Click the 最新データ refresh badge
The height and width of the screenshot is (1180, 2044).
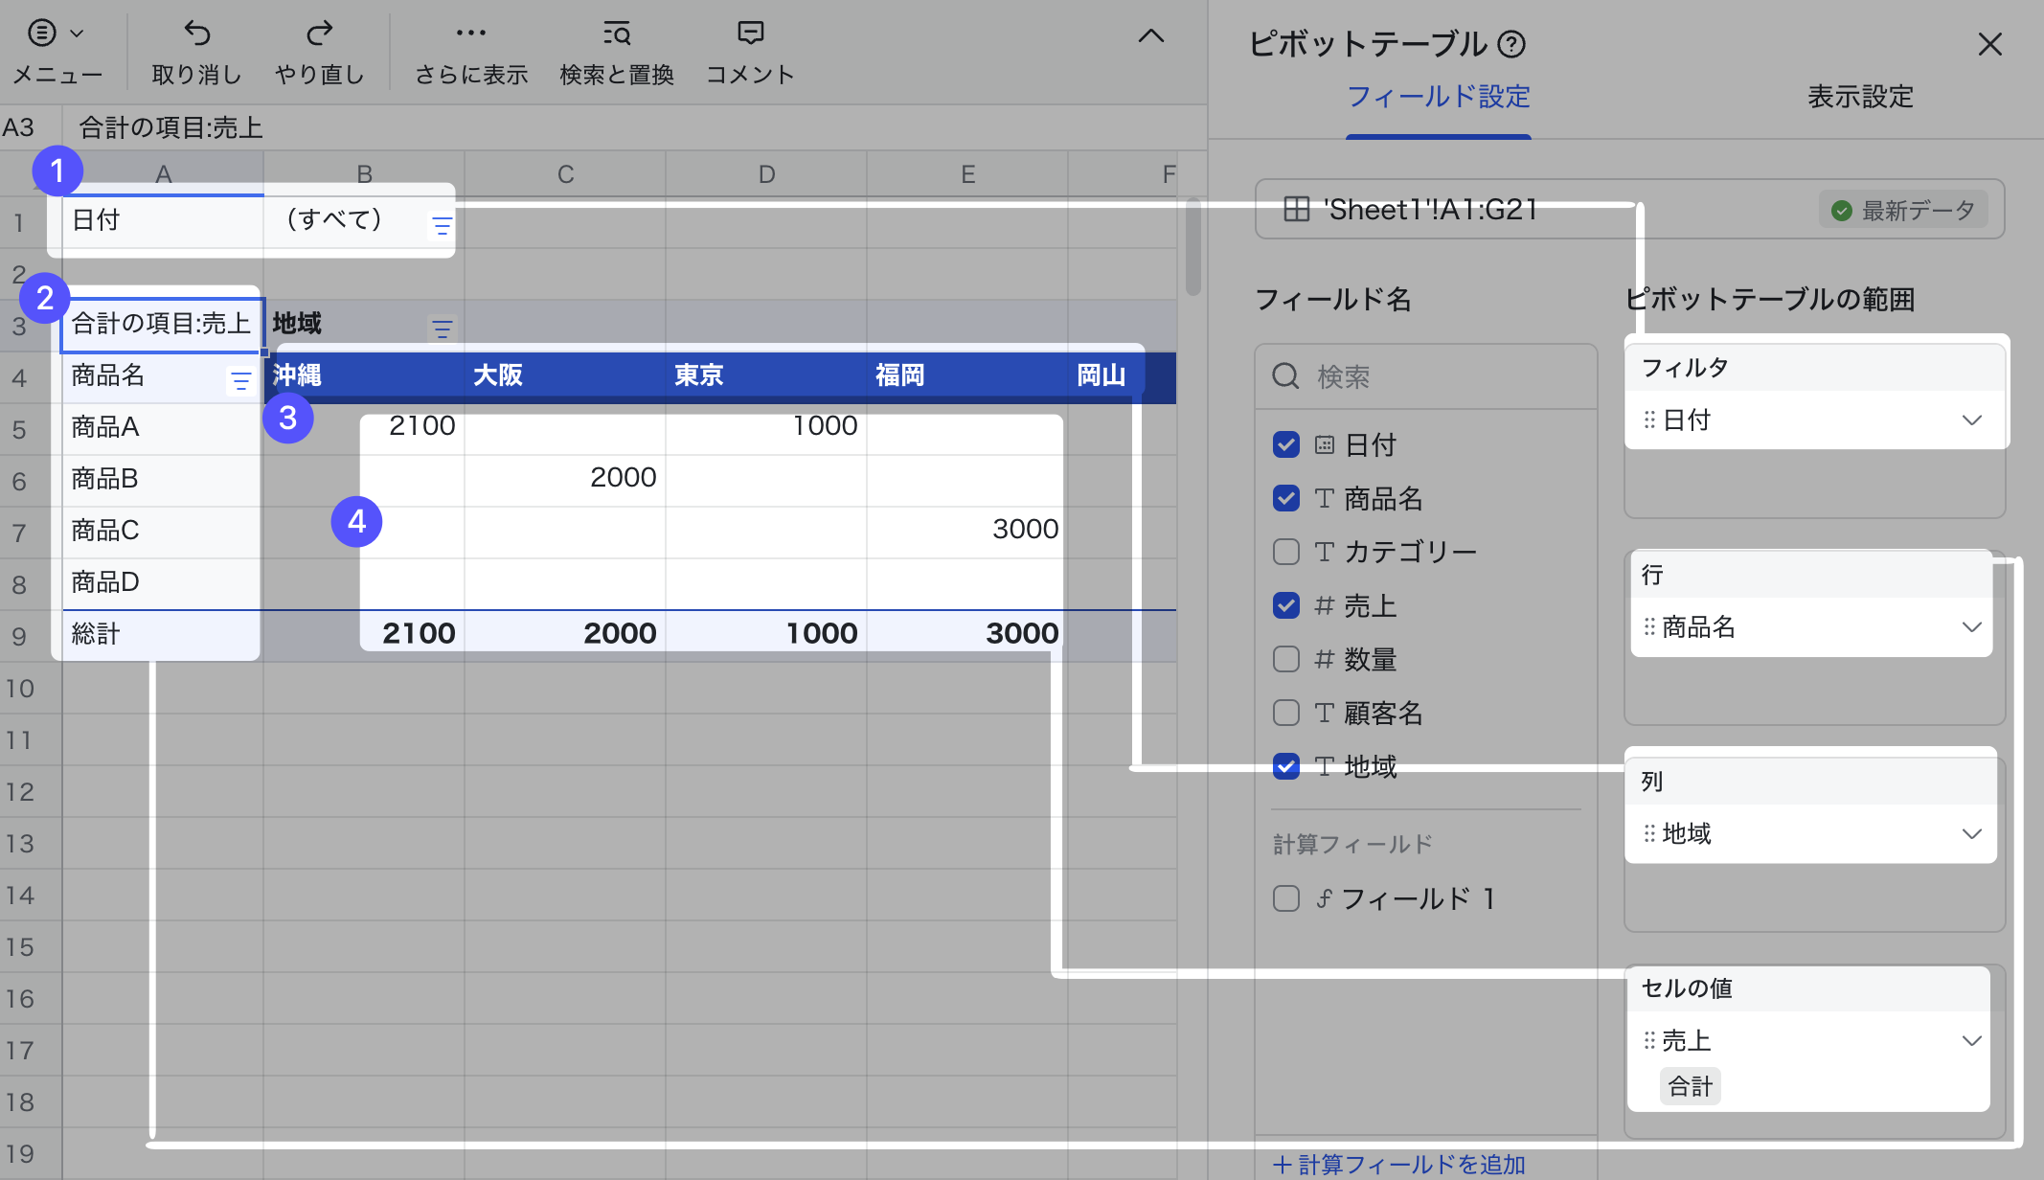click(x=1902, y=210)
